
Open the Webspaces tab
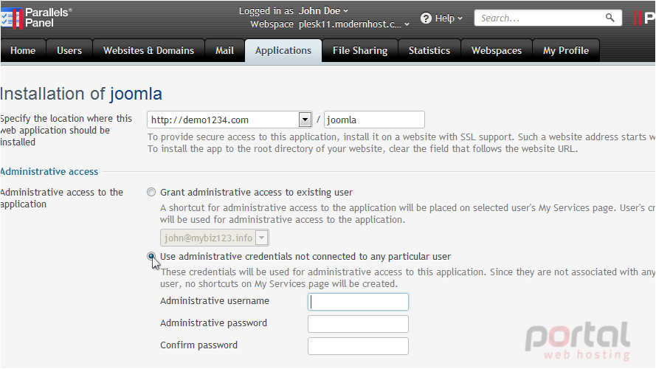[x=497, y=51]
